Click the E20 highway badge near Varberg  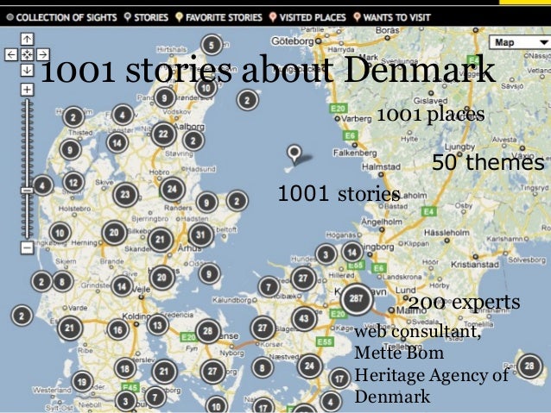(338, 109)
